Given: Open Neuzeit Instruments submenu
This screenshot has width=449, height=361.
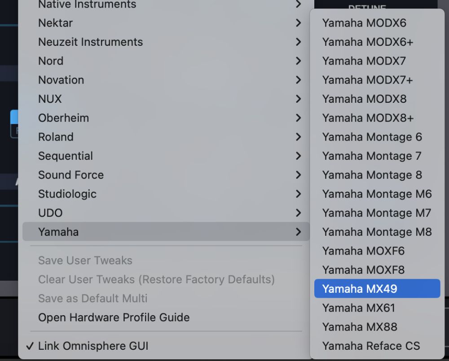Looking at the screenshot, I should click(x=90, y=42).
